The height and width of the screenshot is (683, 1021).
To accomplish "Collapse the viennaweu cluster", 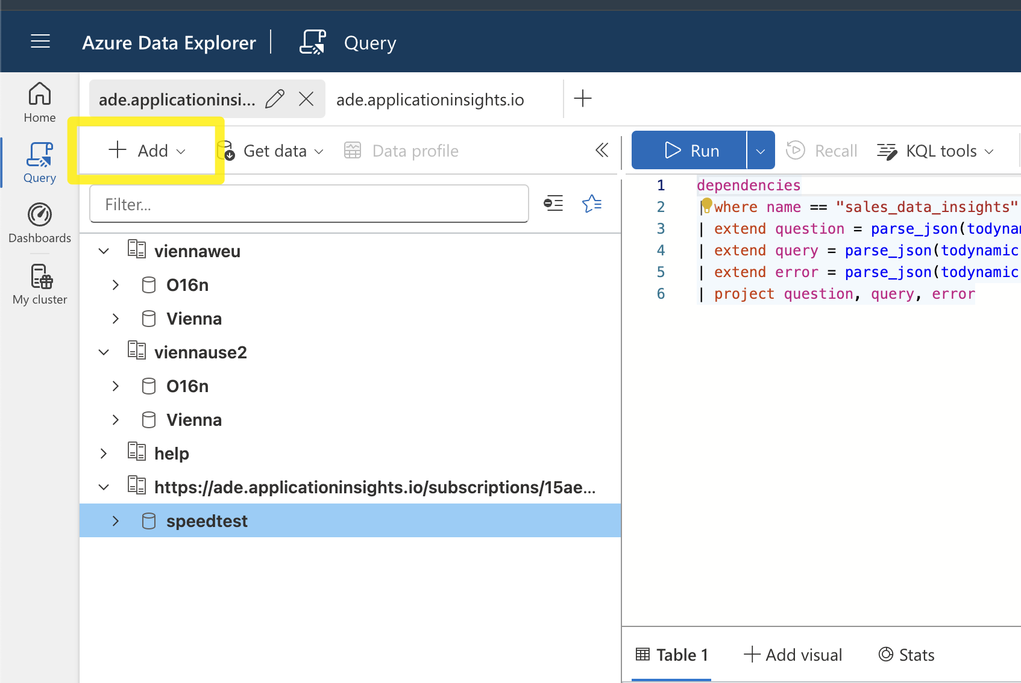I will 104,251.
